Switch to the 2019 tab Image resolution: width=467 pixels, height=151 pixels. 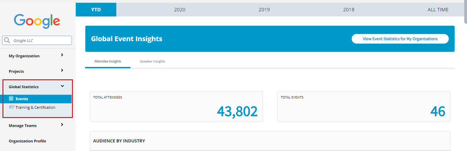click(x=264, y=10)
